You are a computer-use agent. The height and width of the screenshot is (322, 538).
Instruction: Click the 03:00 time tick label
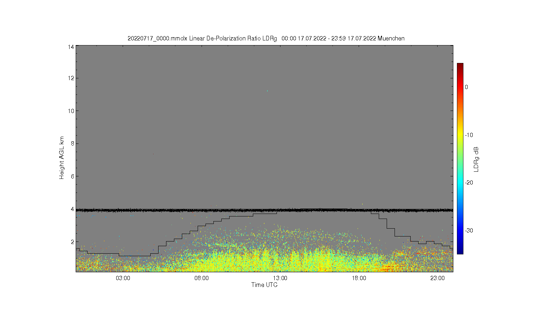(x=123, y=278)
